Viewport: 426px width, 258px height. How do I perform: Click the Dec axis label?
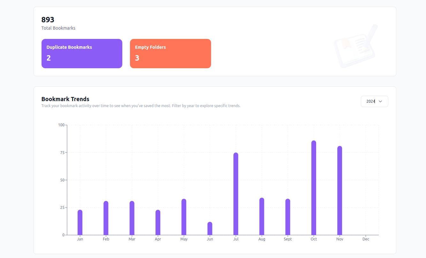click(366, 239)
